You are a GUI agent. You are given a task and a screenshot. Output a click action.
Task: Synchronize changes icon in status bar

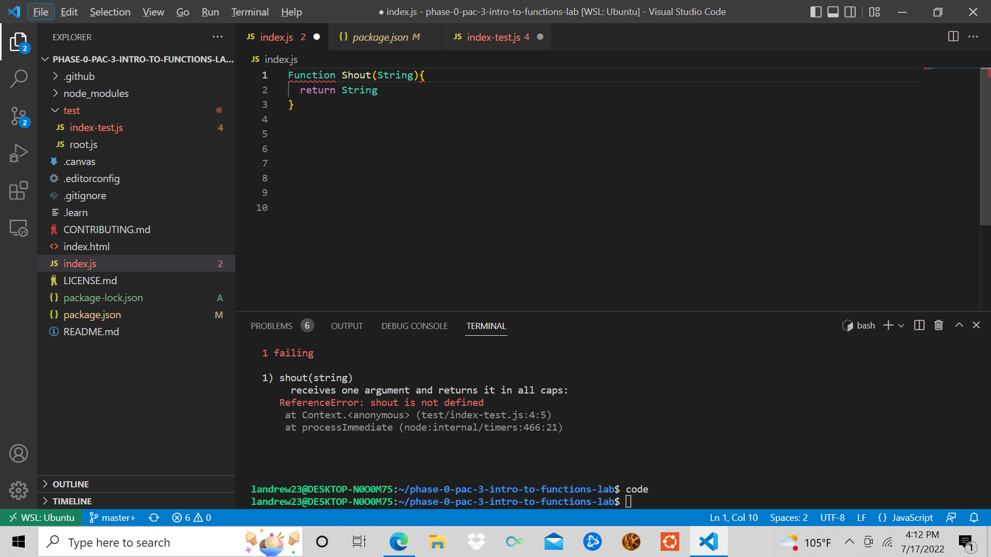coord(154,517)
